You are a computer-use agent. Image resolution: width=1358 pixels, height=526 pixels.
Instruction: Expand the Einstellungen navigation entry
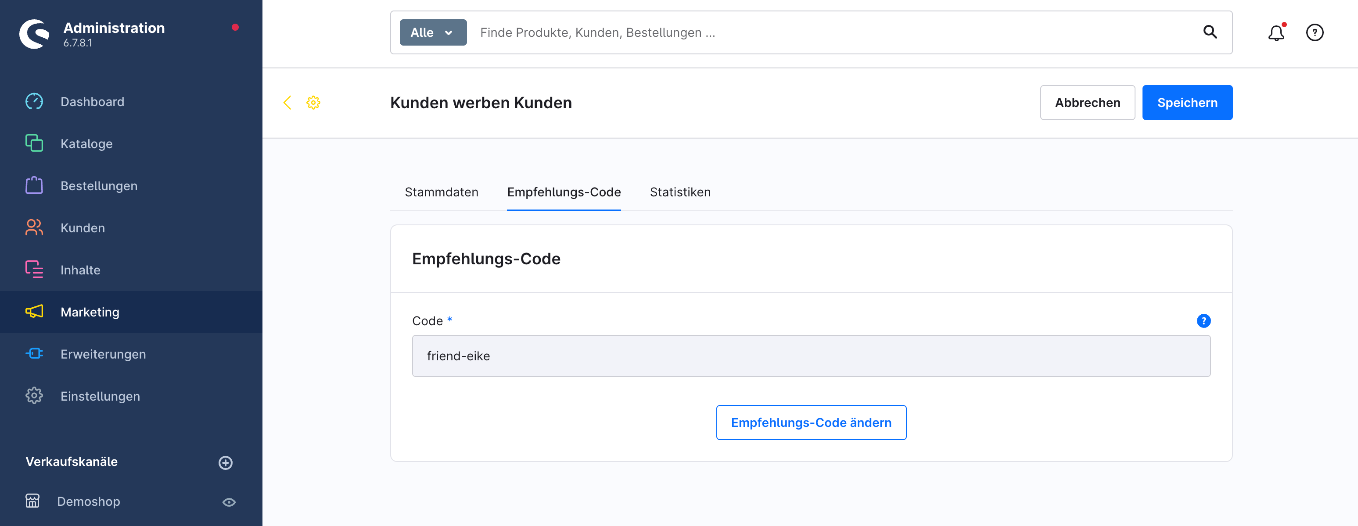[x=100, y=397]
